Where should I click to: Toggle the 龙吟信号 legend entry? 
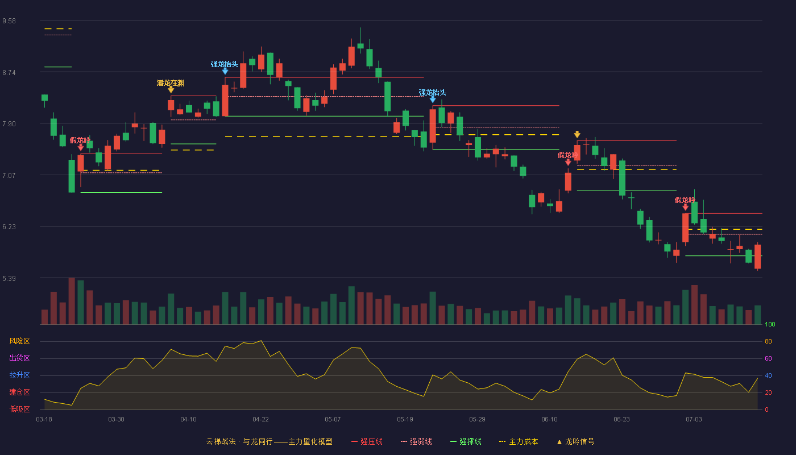point(575,441)
